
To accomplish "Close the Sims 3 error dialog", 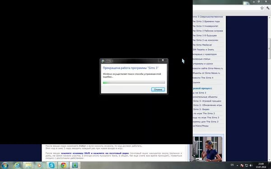I will pyautogui.click(x=163, y=60).
